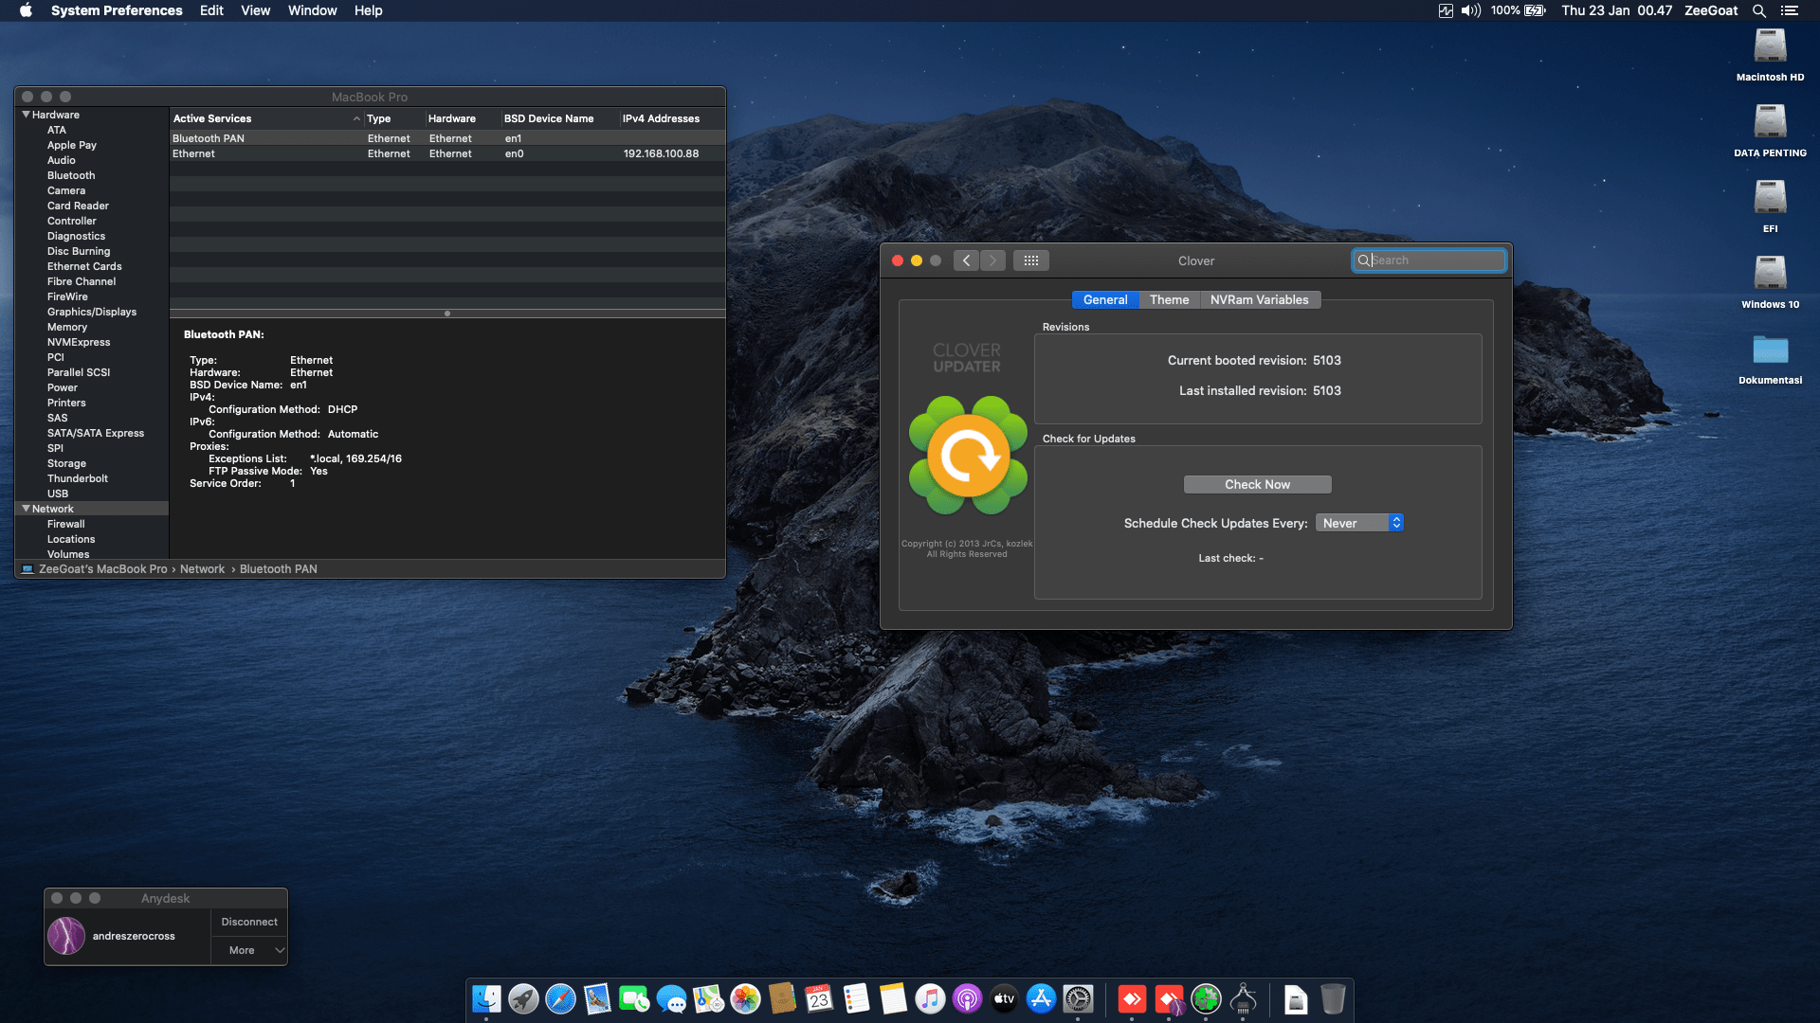Open the Trash in the Dock
Image resolution: width=1820 pixels, height=1023 pixels.
tap(1333, 998)
